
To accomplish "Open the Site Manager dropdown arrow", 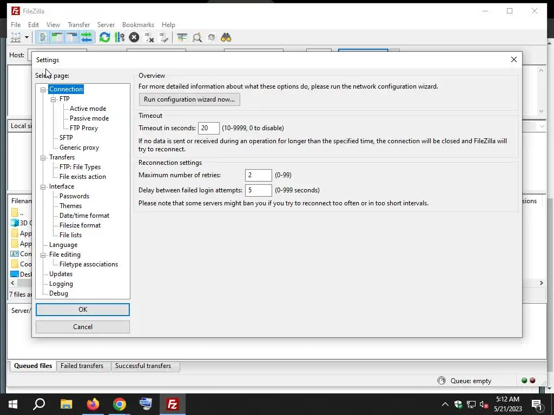I will click(27, 37).
